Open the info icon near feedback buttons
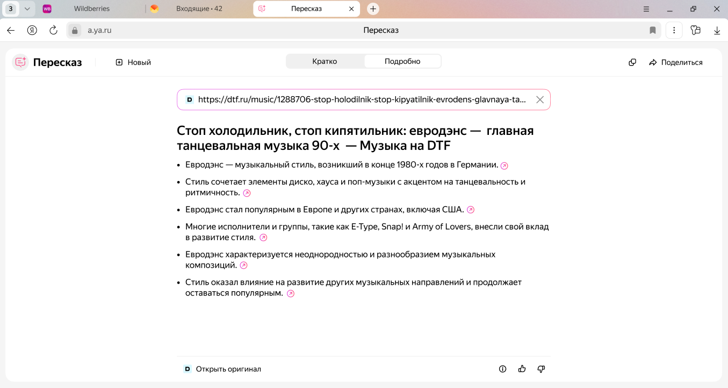 point(503,369)
